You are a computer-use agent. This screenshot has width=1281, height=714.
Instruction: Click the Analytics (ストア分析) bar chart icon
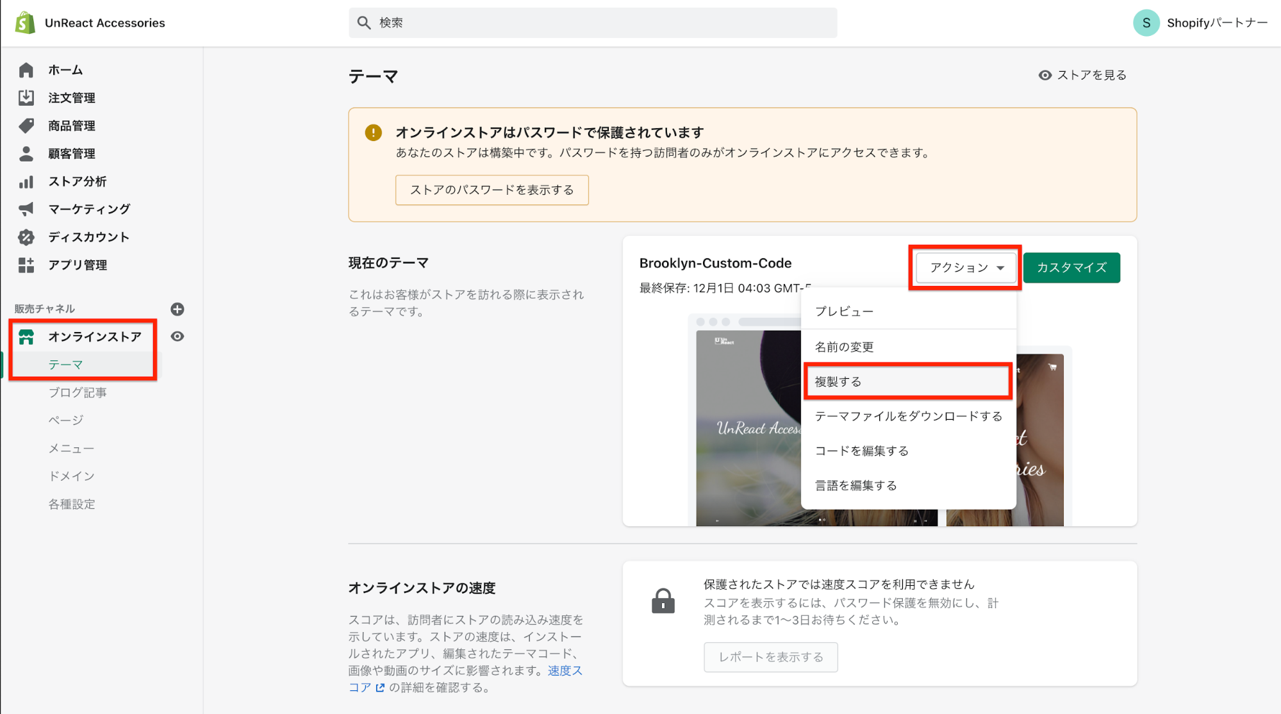click(26, 182)
